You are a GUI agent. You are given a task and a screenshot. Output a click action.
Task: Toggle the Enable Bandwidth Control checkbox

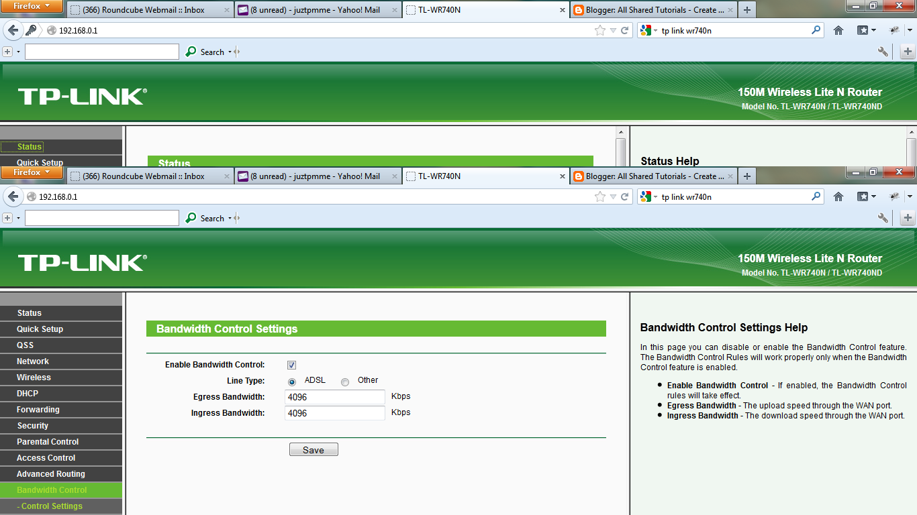[x=291, y=365]
